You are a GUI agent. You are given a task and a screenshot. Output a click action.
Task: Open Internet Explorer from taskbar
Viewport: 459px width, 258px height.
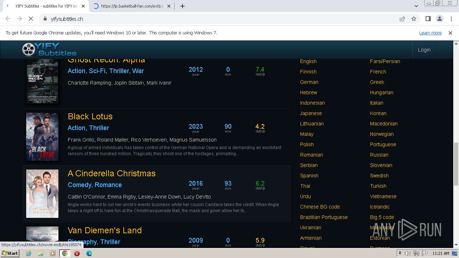28,253
